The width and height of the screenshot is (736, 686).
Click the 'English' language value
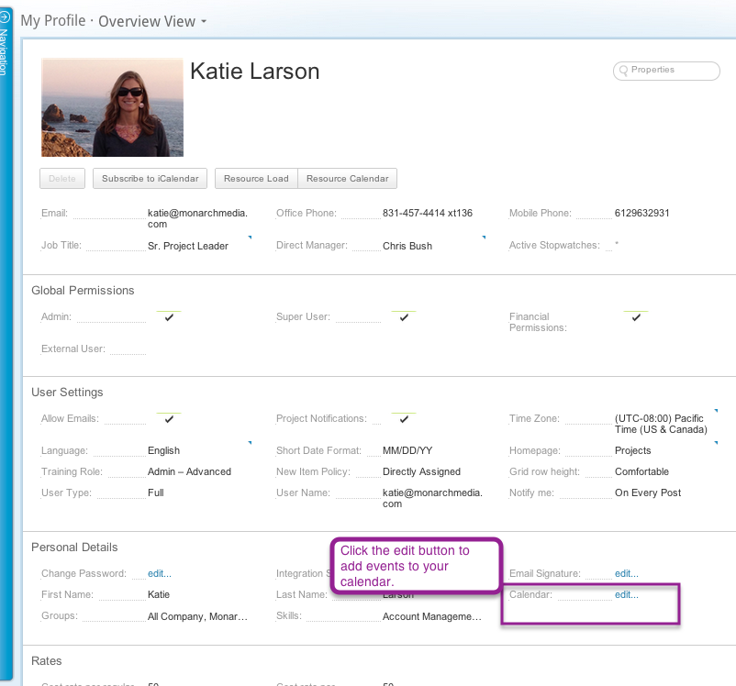[x=164, y=450]
